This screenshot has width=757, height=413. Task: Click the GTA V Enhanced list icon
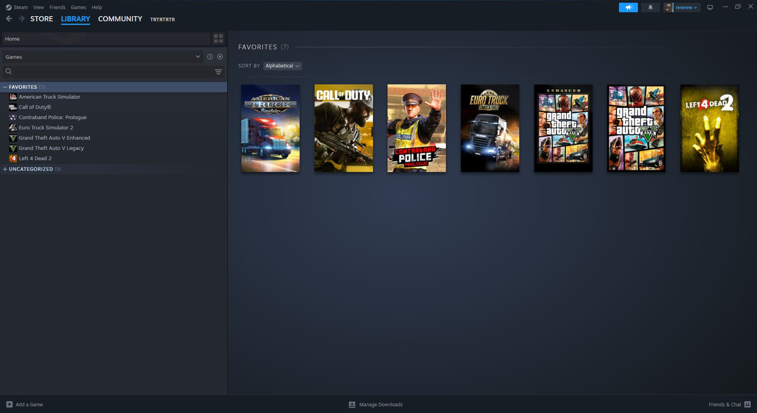[x=13, y=138]
